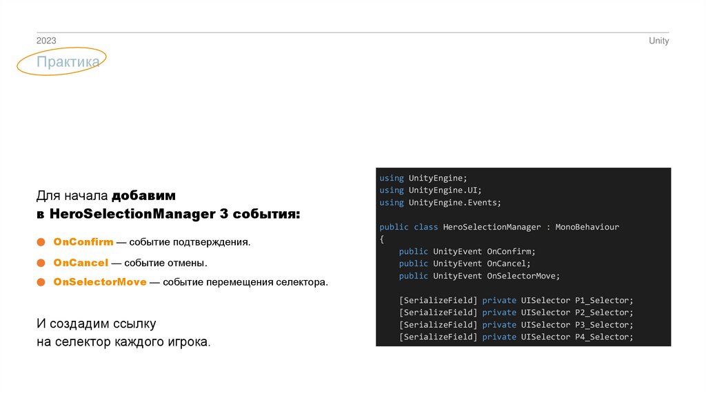Click the P1_Selector field declaration line
706x396 pixels.
click(516, 300)
